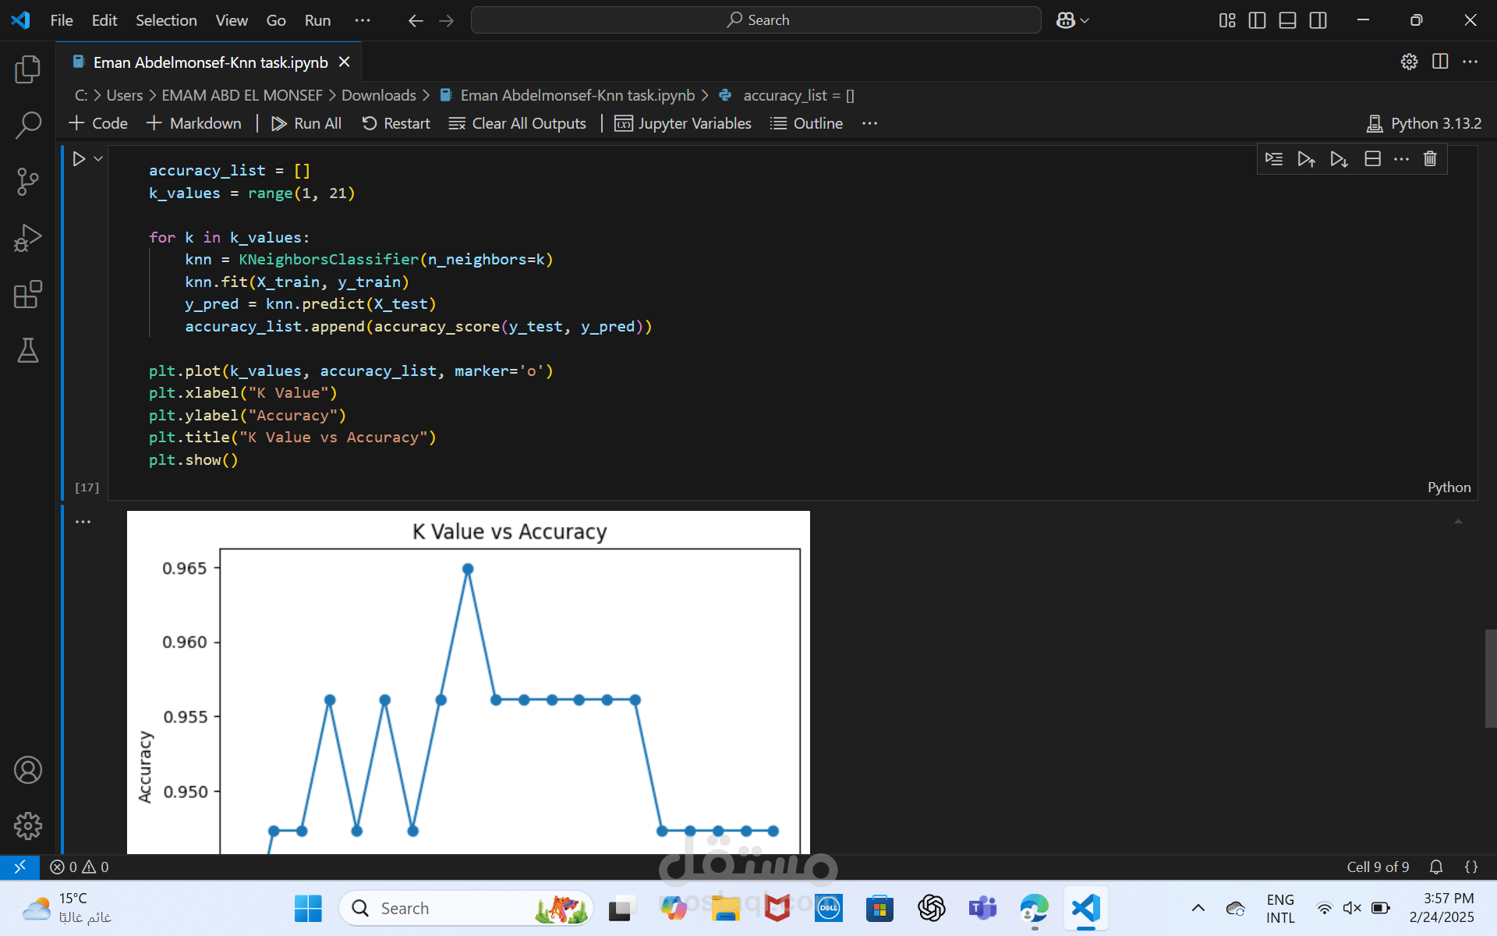This screenshot has height=936, width=1497.
Task: Toggle the secondary side bar layout
Action: click(x=1318, y=20)
